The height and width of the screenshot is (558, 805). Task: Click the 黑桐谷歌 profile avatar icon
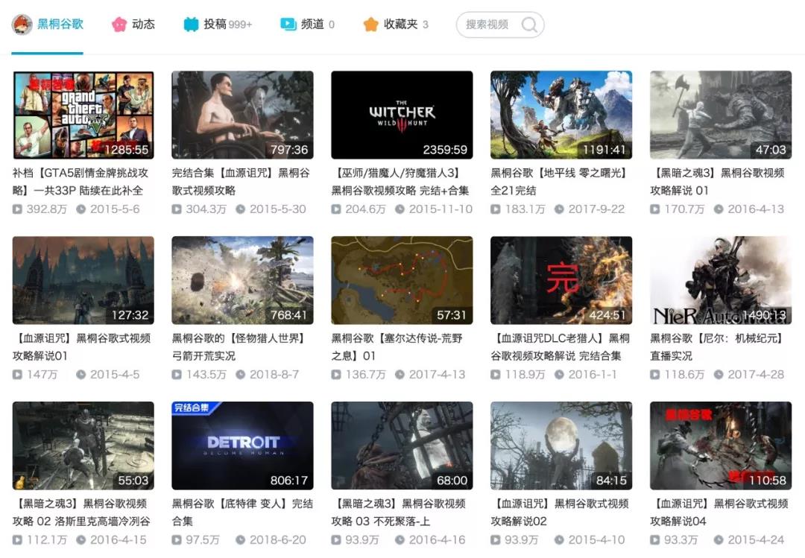pos(22,24)
